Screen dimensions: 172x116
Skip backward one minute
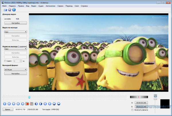coord(54,104)
